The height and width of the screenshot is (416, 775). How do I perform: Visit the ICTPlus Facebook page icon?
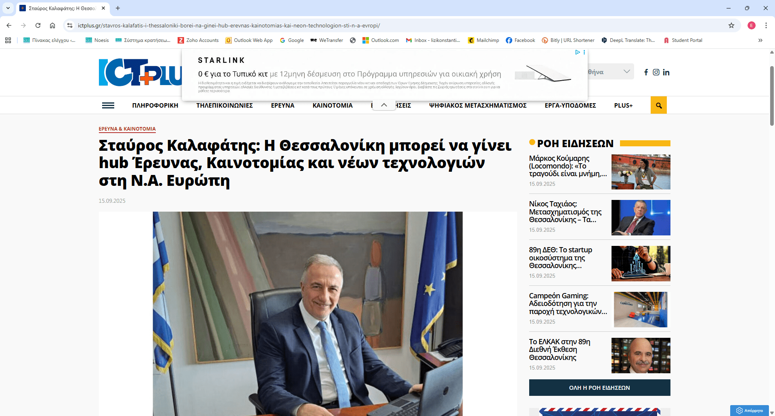point(646,72)
